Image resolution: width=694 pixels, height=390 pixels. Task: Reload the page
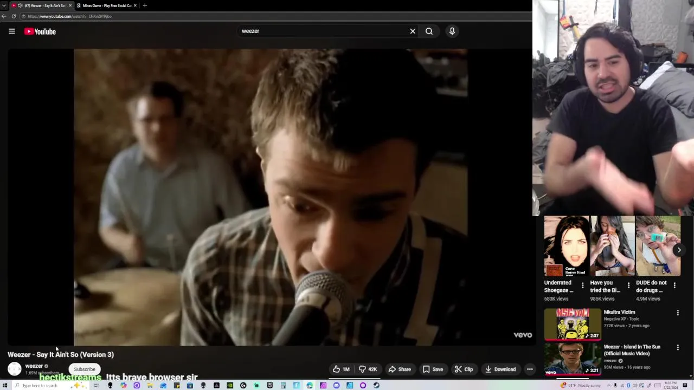[14, 16]
